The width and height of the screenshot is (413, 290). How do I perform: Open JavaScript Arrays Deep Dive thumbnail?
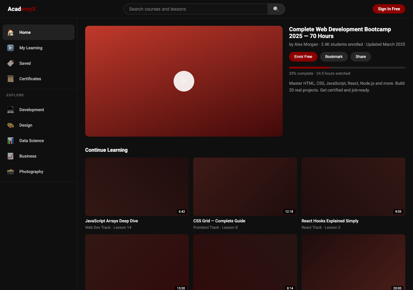click(137, 187)
